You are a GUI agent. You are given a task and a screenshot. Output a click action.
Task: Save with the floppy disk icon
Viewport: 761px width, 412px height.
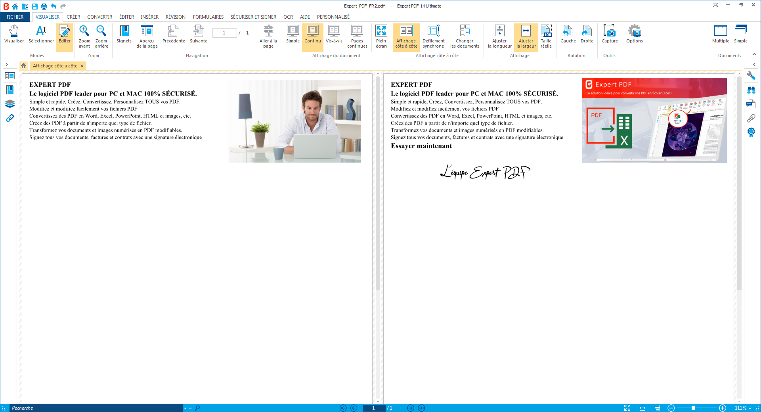pyautogui.click(x=34, y=6)
